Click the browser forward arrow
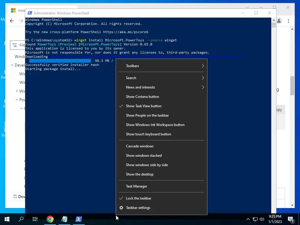 [21, 21]
